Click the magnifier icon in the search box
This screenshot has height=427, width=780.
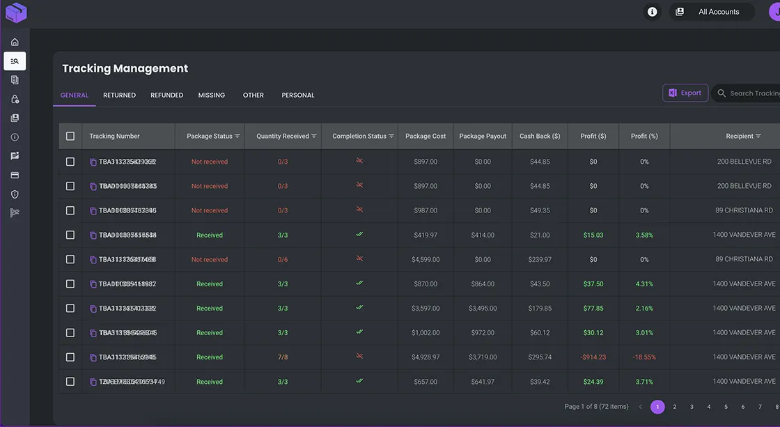pos(721,93)
